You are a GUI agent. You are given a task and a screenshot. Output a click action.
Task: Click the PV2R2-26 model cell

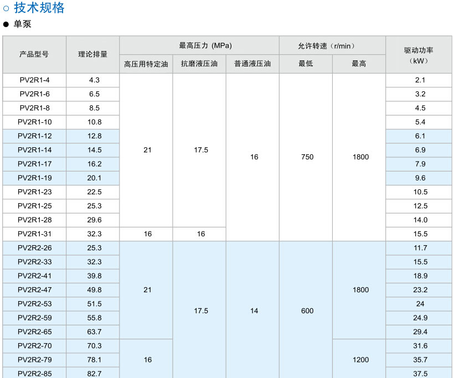click(x=34, y=248)
